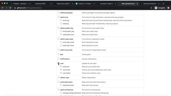Screen dimensions: 171x96
Task: Toggle the user:email checkbox
Action: [x=61, y=70]
